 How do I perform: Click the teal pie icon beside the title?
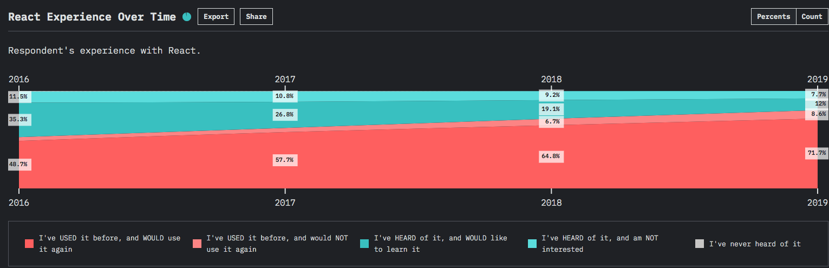pos(187,17)
